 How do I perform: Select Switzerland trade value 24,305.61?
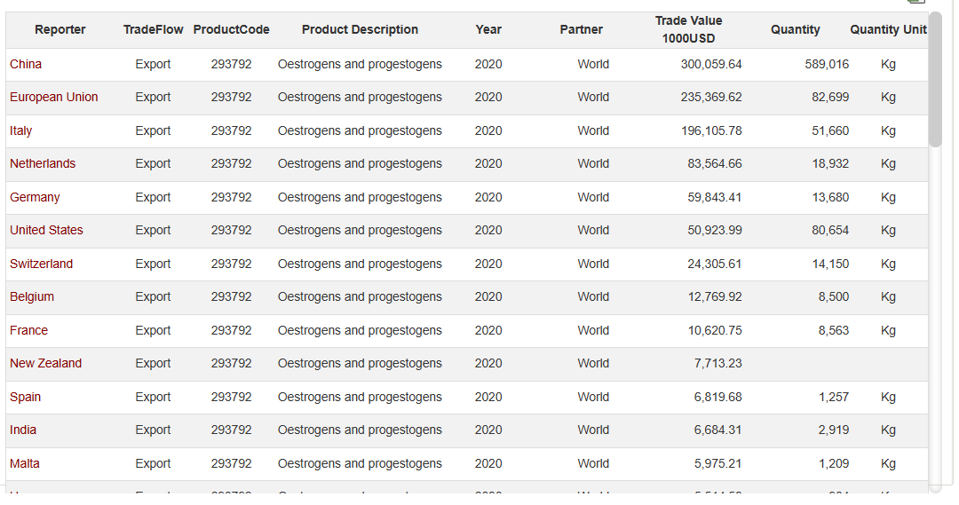(x=714, y=264)
